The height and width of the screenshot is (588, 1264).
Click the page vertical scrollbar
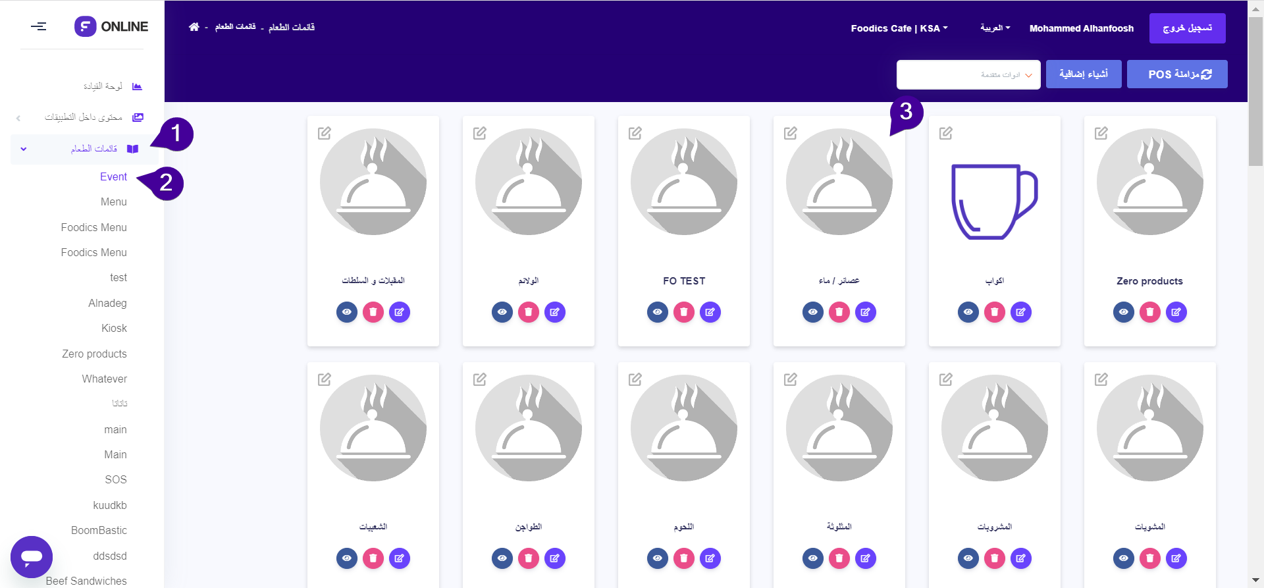click(x=1255, y=92)
